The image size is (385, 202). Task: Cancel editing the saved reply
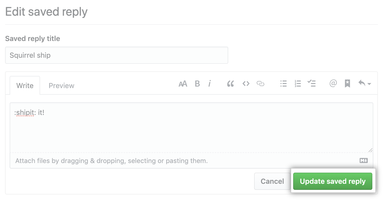[272, 181]
